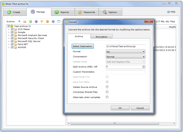183x132 pixels.
Task: Click the lightning convert toolbar icon
Action: click(x=42, y=21)
